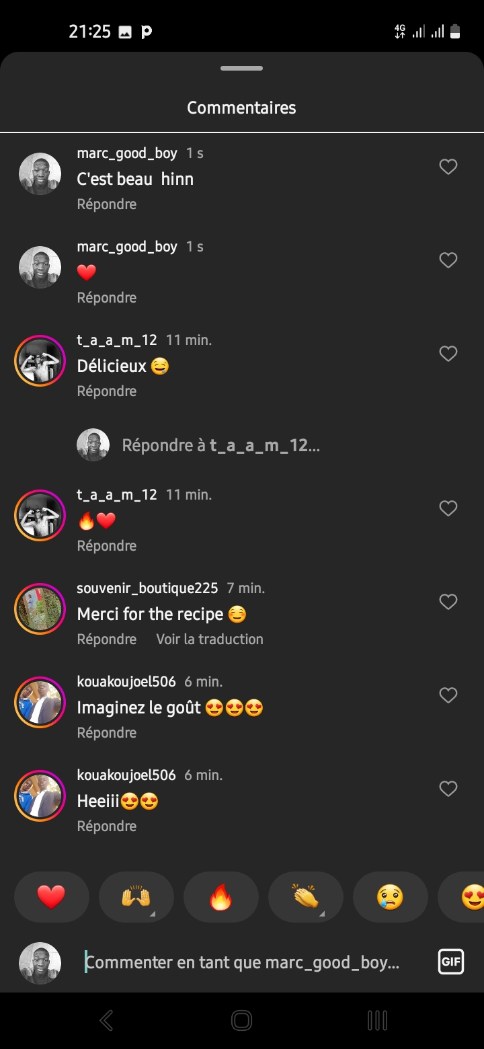Image resolution: width=484 pixels, height=1049 pixels.
Task: Tap "Voir la traduction" under souvenir_boutique225's comment
Action: click(x=210, y=639)
